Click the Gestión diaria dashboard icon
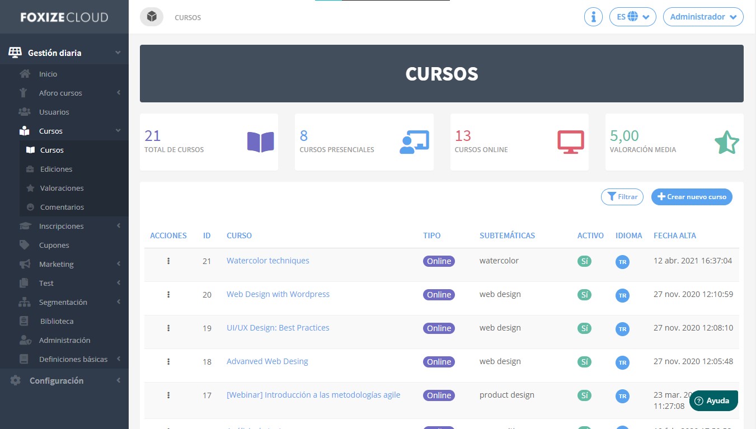Viewport: 756px width, 429px height. click(15, 51)
